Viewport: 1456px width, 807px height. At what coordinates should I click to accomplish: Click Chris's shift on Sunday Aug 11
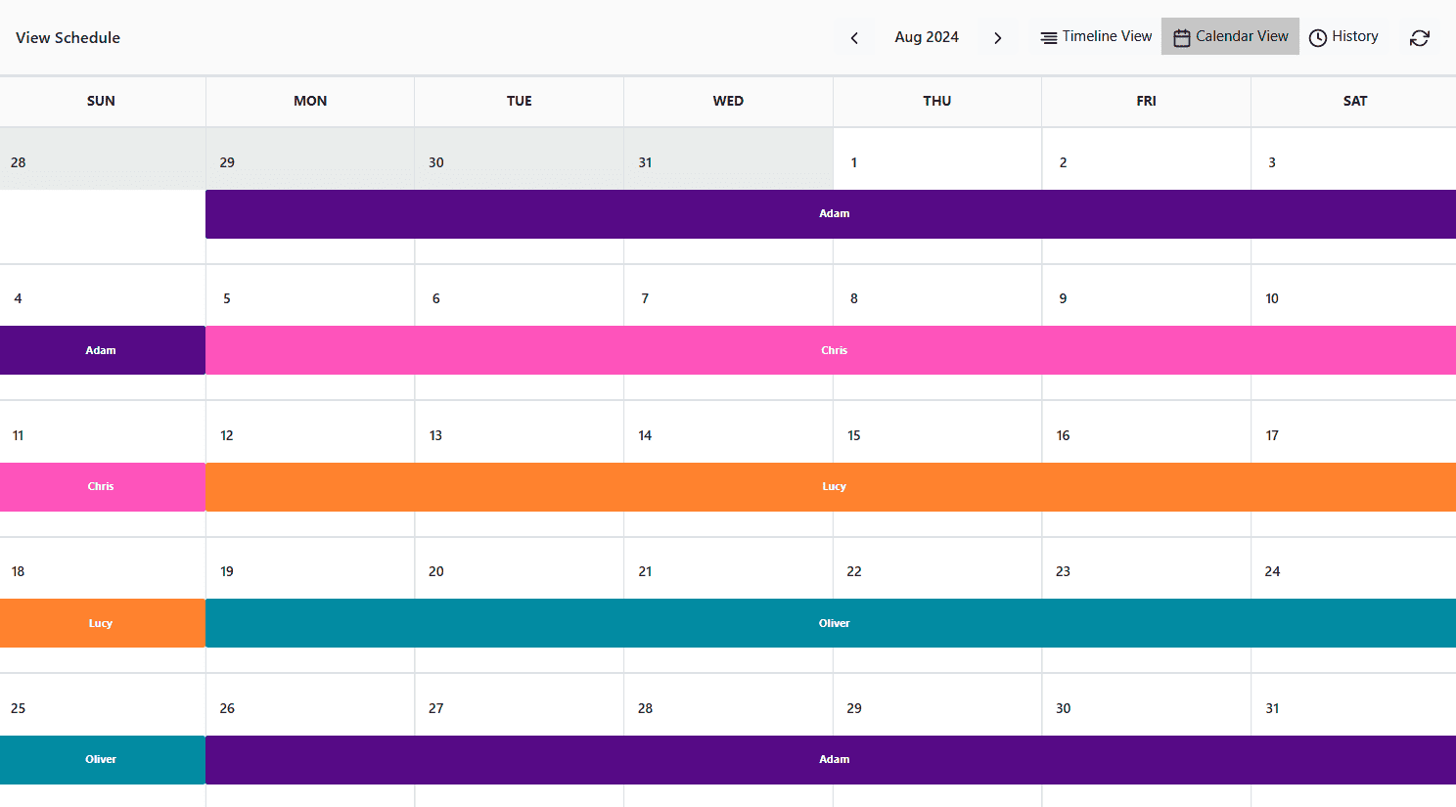pyautogui.click(x=102, y=487)
